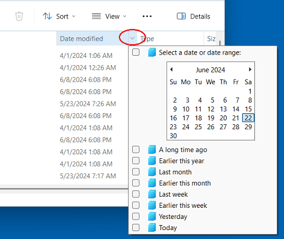Click the View lines icon
This screenshot has width=284, height=239.
coord(97,16)
